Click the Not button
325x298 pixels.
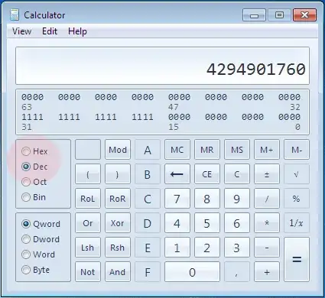(x=88, y=272)
